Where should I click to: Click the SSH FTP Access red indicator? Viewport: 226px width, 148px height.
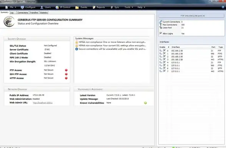(x=66, y=74)
